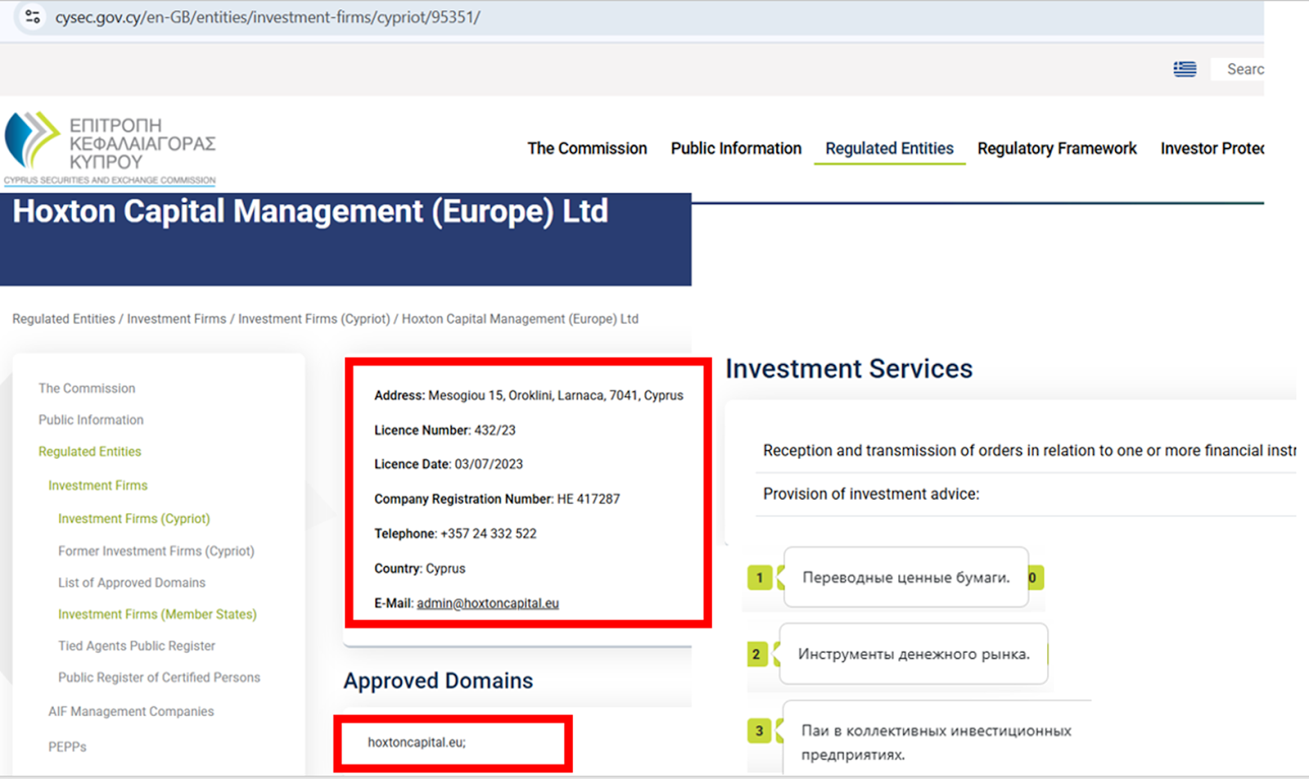Click the Hoxton Capital Management page title

(310, 211)
